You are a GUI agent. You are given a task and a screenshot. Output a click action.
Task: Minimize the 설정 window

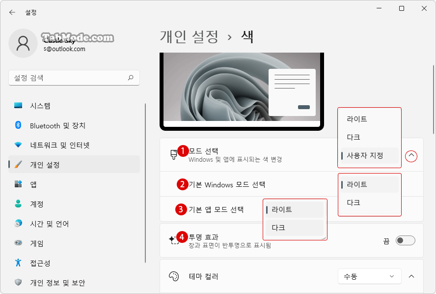coord(379,8)
